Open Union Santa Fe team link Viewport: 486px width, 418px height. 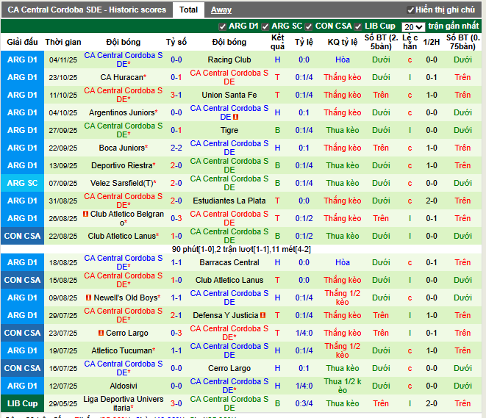point(229,95)
